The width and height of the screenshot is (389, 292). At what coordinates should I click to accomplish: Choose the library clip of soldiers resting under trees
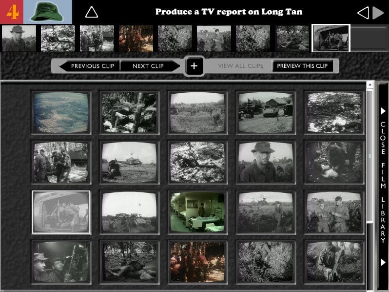(x=130, y=262)
